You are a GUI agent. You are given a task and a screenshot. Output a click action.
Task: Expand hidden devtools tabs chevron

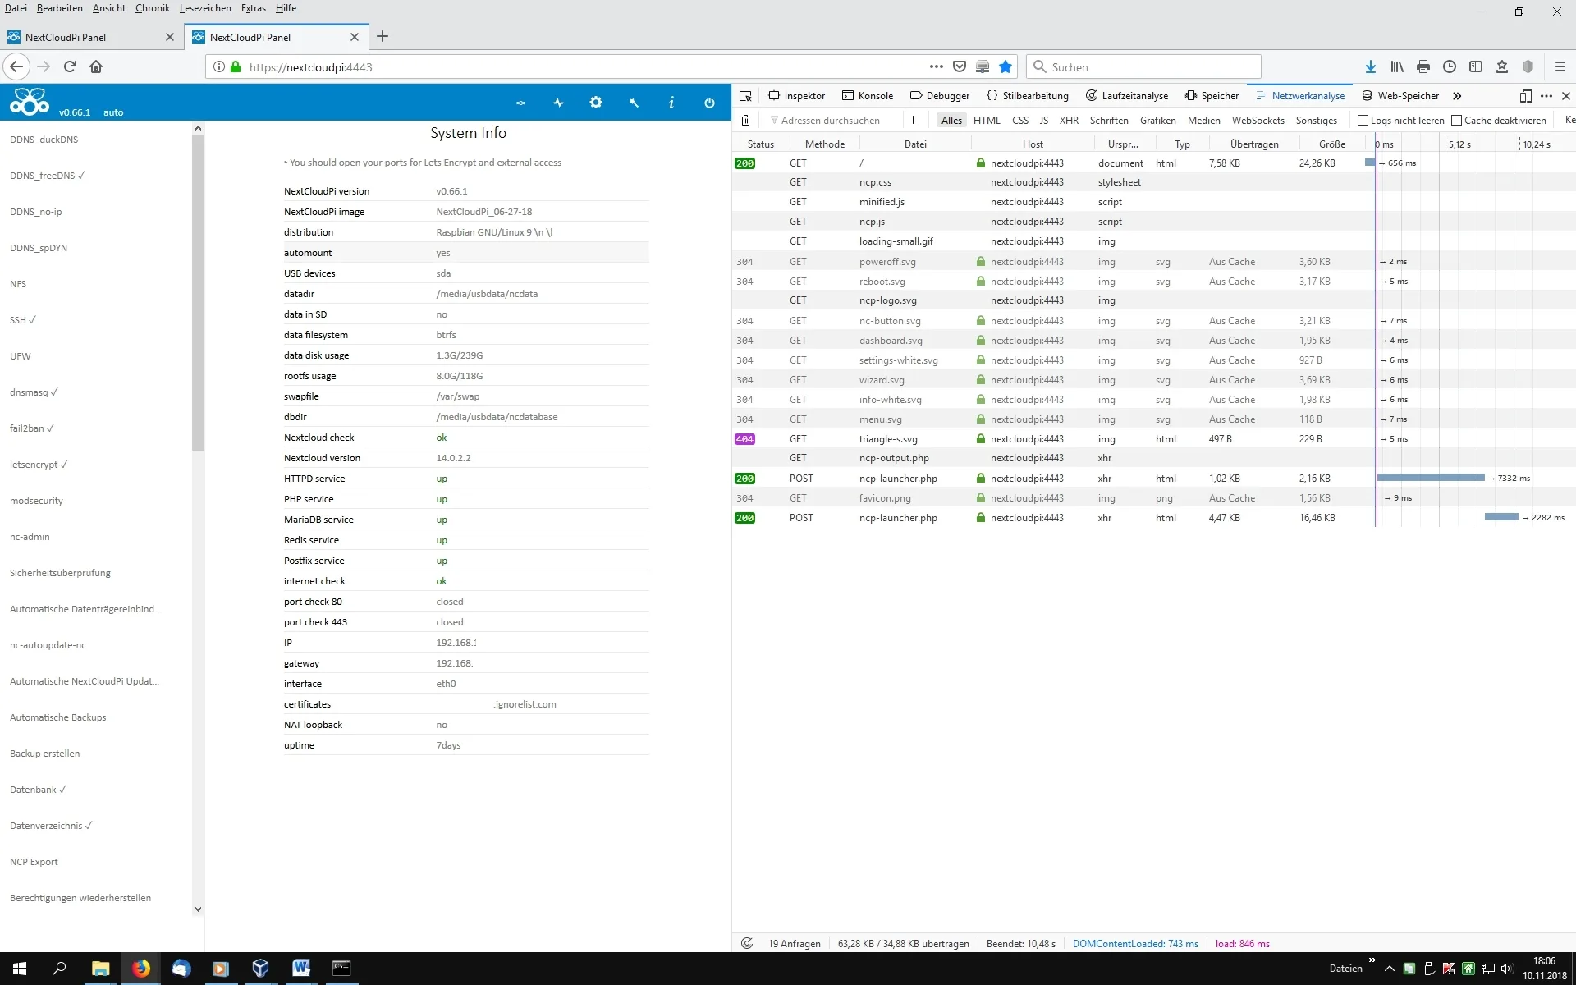1457,96
